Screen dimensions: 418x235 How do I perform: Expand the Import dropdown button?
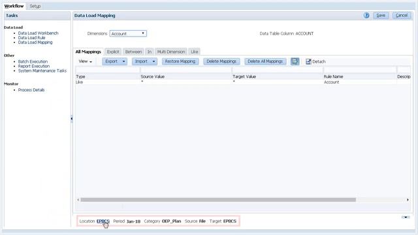pos(154,61)
